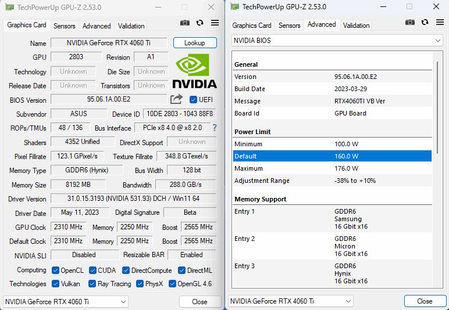Click the NVIDIA SLI Disabled field
Viewport: 449px width, 310px height.
85,255
